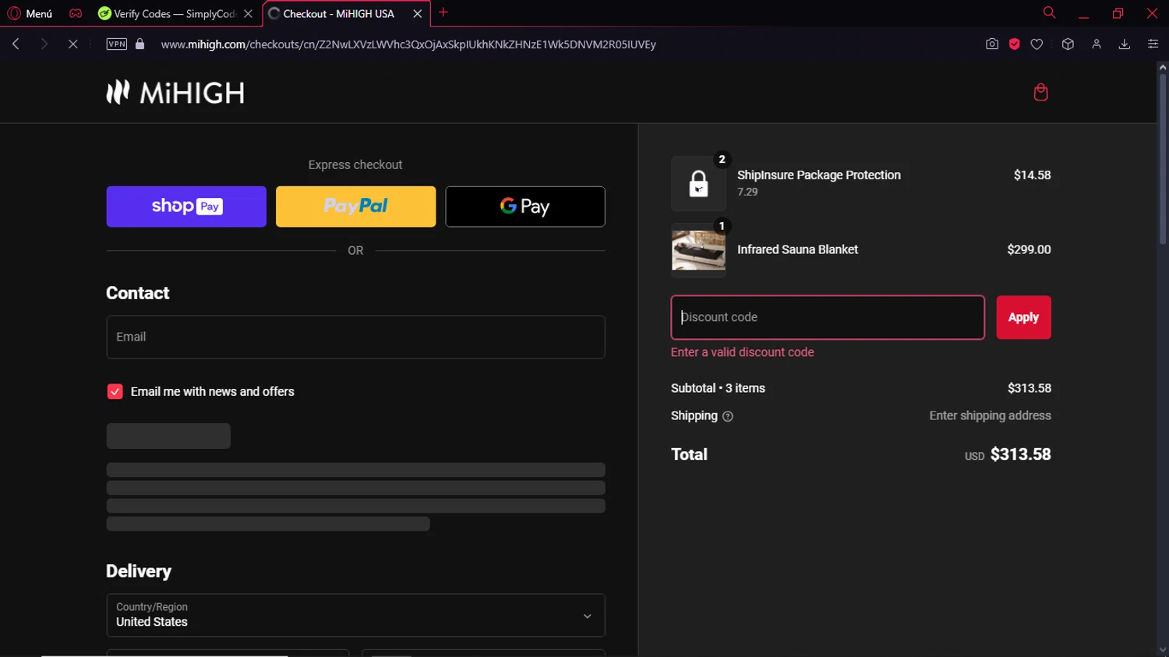Open the extensions cube icon
This screenshot has width=1169, height=657.
pyautogui.click(x=1068, y=44)
